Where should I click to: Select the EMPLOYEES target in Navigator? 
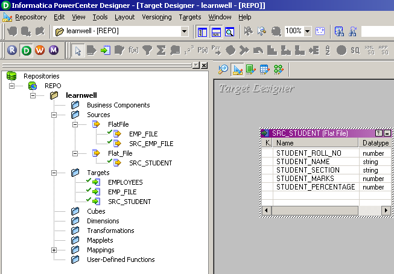125,182
